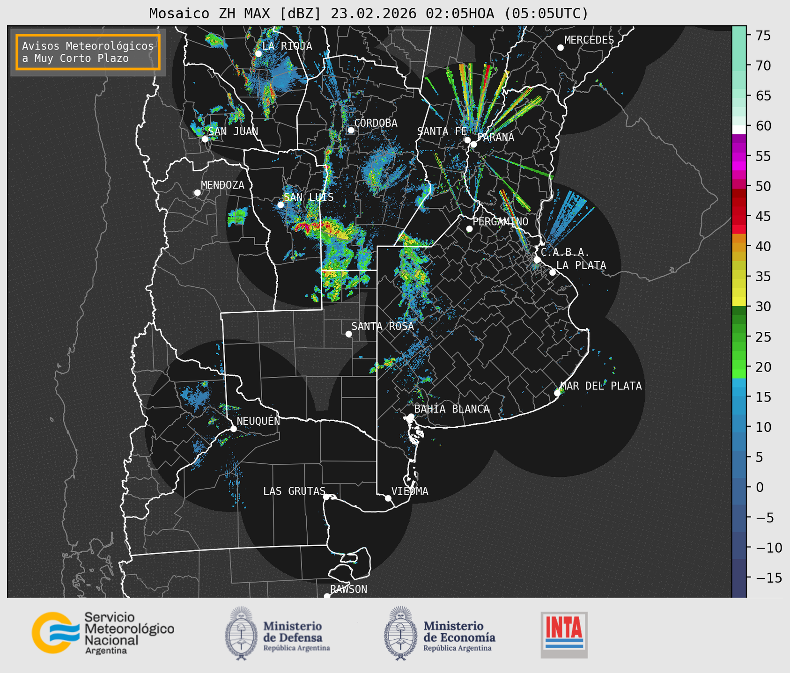This screenshot has width=790, height=673.
Task: Click the PERGAMINO city label
Action: tap(500, 221)
